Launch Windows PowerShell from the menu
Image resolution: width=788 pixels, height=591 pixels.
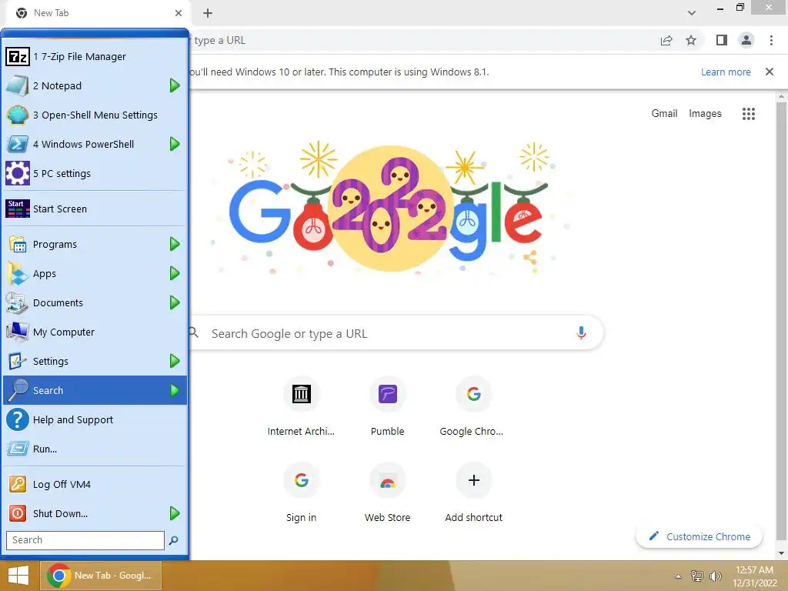(95, 144)
